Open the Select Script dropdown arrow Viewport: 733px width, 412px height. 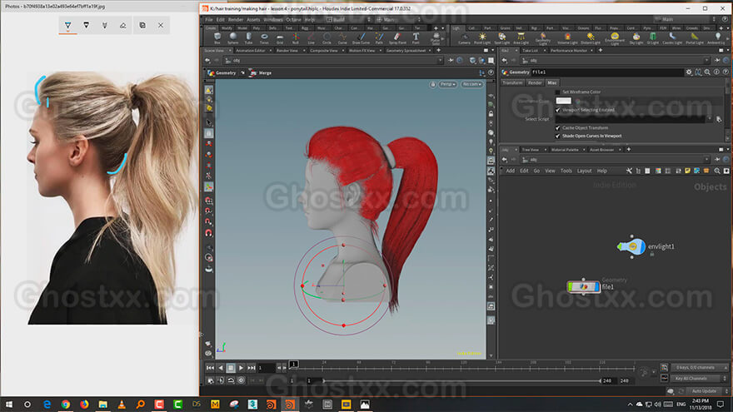tap(710, 119)
